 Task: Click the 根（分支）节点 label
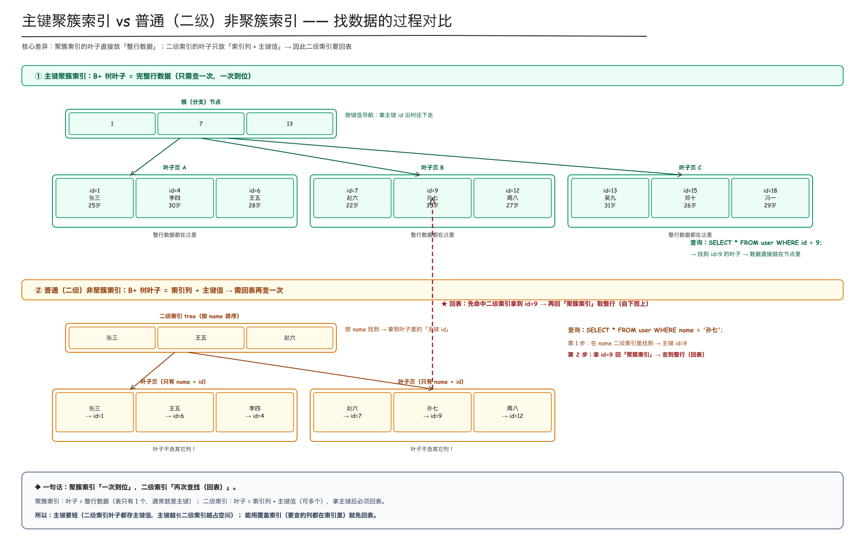click(x=201, y=102)
